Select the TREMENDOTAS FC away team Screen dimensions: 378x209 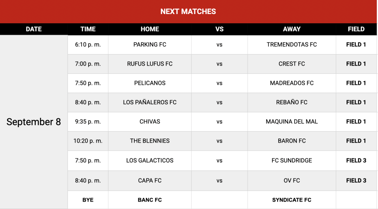pyautogui.click(x=292, y=45)
